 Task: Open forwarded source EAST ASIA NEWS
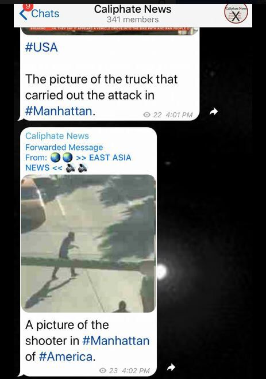(78, 162)
